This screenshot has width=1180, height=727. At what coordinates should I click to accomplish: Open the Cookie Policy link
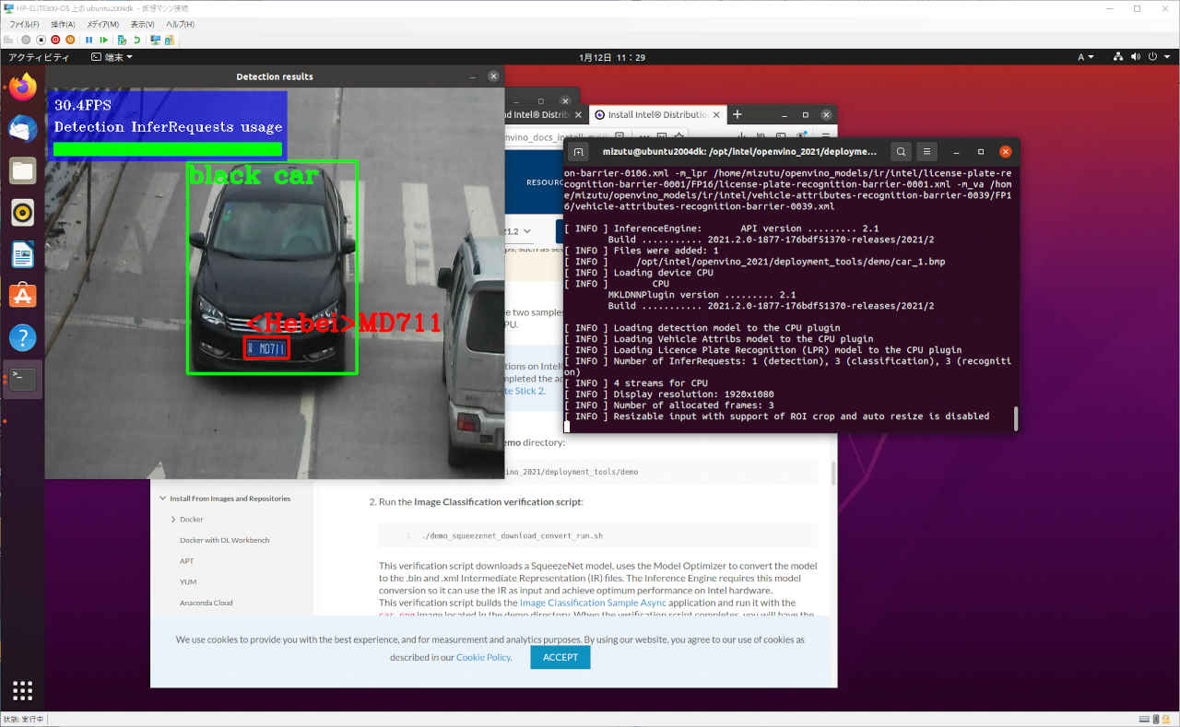483,658
